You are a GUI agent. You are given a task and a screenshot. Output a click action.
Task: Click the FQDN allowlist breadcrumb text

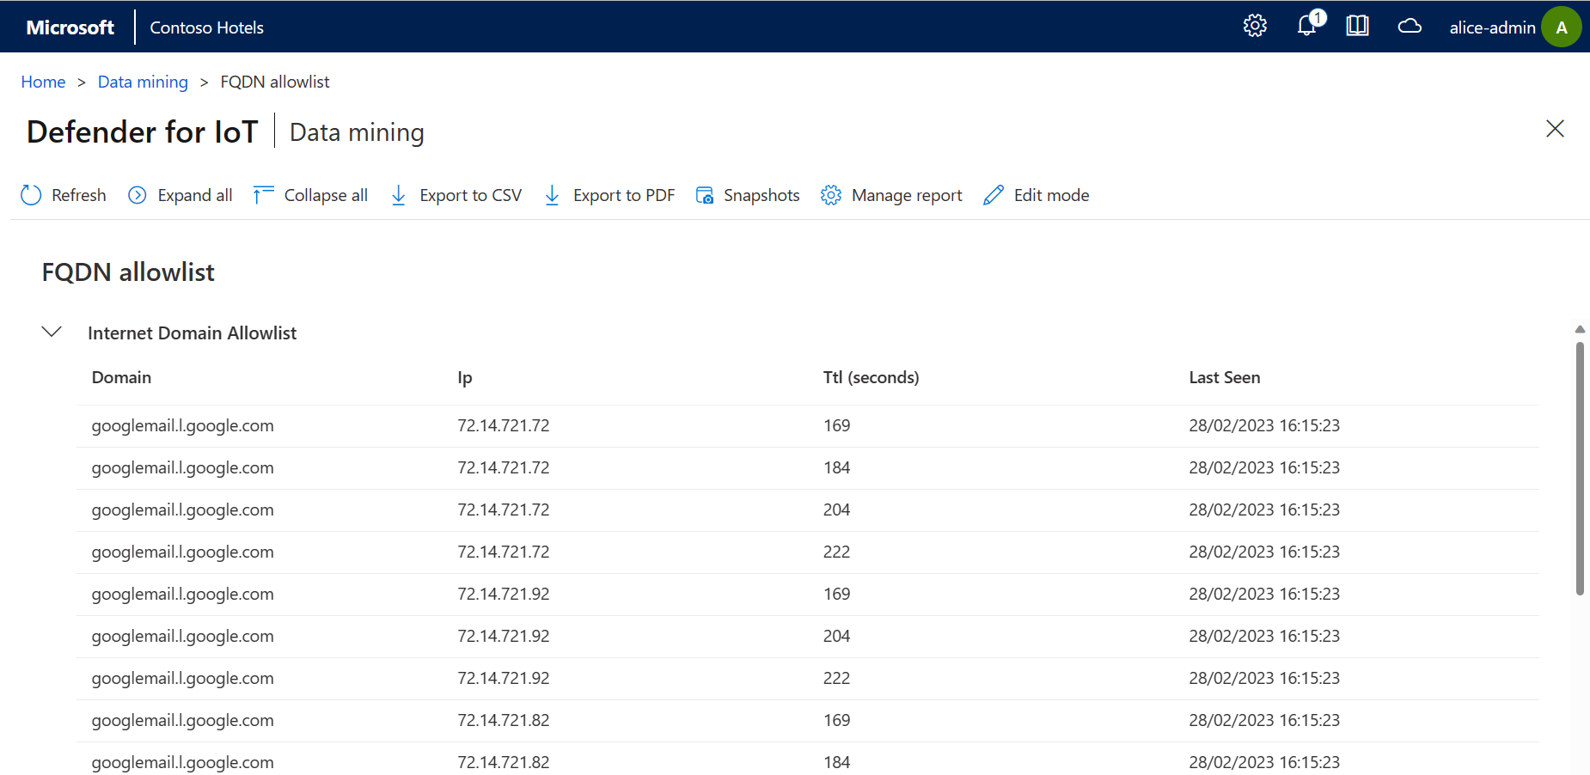[x=275, y=82]
